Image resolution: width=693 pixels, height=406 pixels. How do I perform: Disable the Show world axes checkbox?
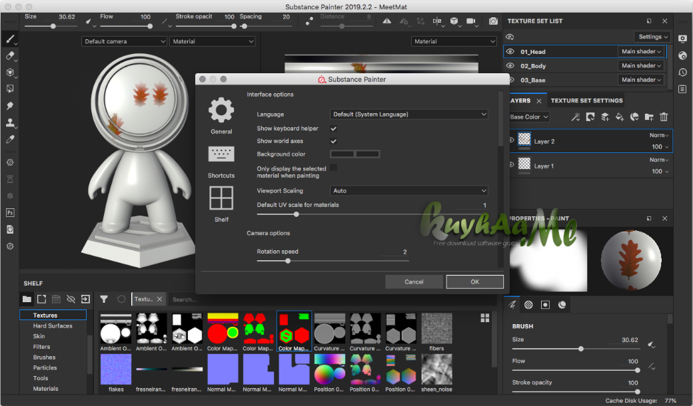click(x=333, y=140)
